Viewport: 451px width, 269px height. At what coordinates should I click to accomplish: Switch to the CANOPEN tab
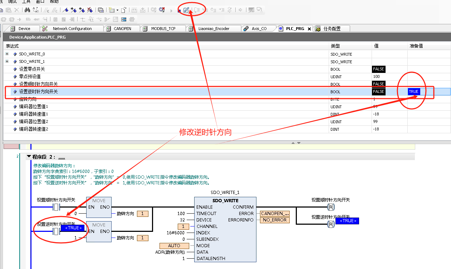(122, 29)
